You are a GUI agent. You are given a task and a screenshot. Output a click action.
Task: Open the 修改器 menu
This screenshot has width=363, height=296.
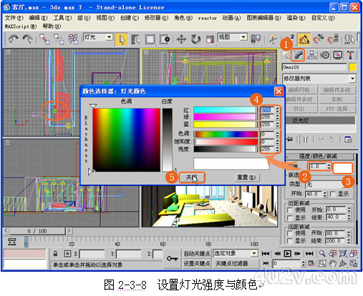[x=156, y=18]
